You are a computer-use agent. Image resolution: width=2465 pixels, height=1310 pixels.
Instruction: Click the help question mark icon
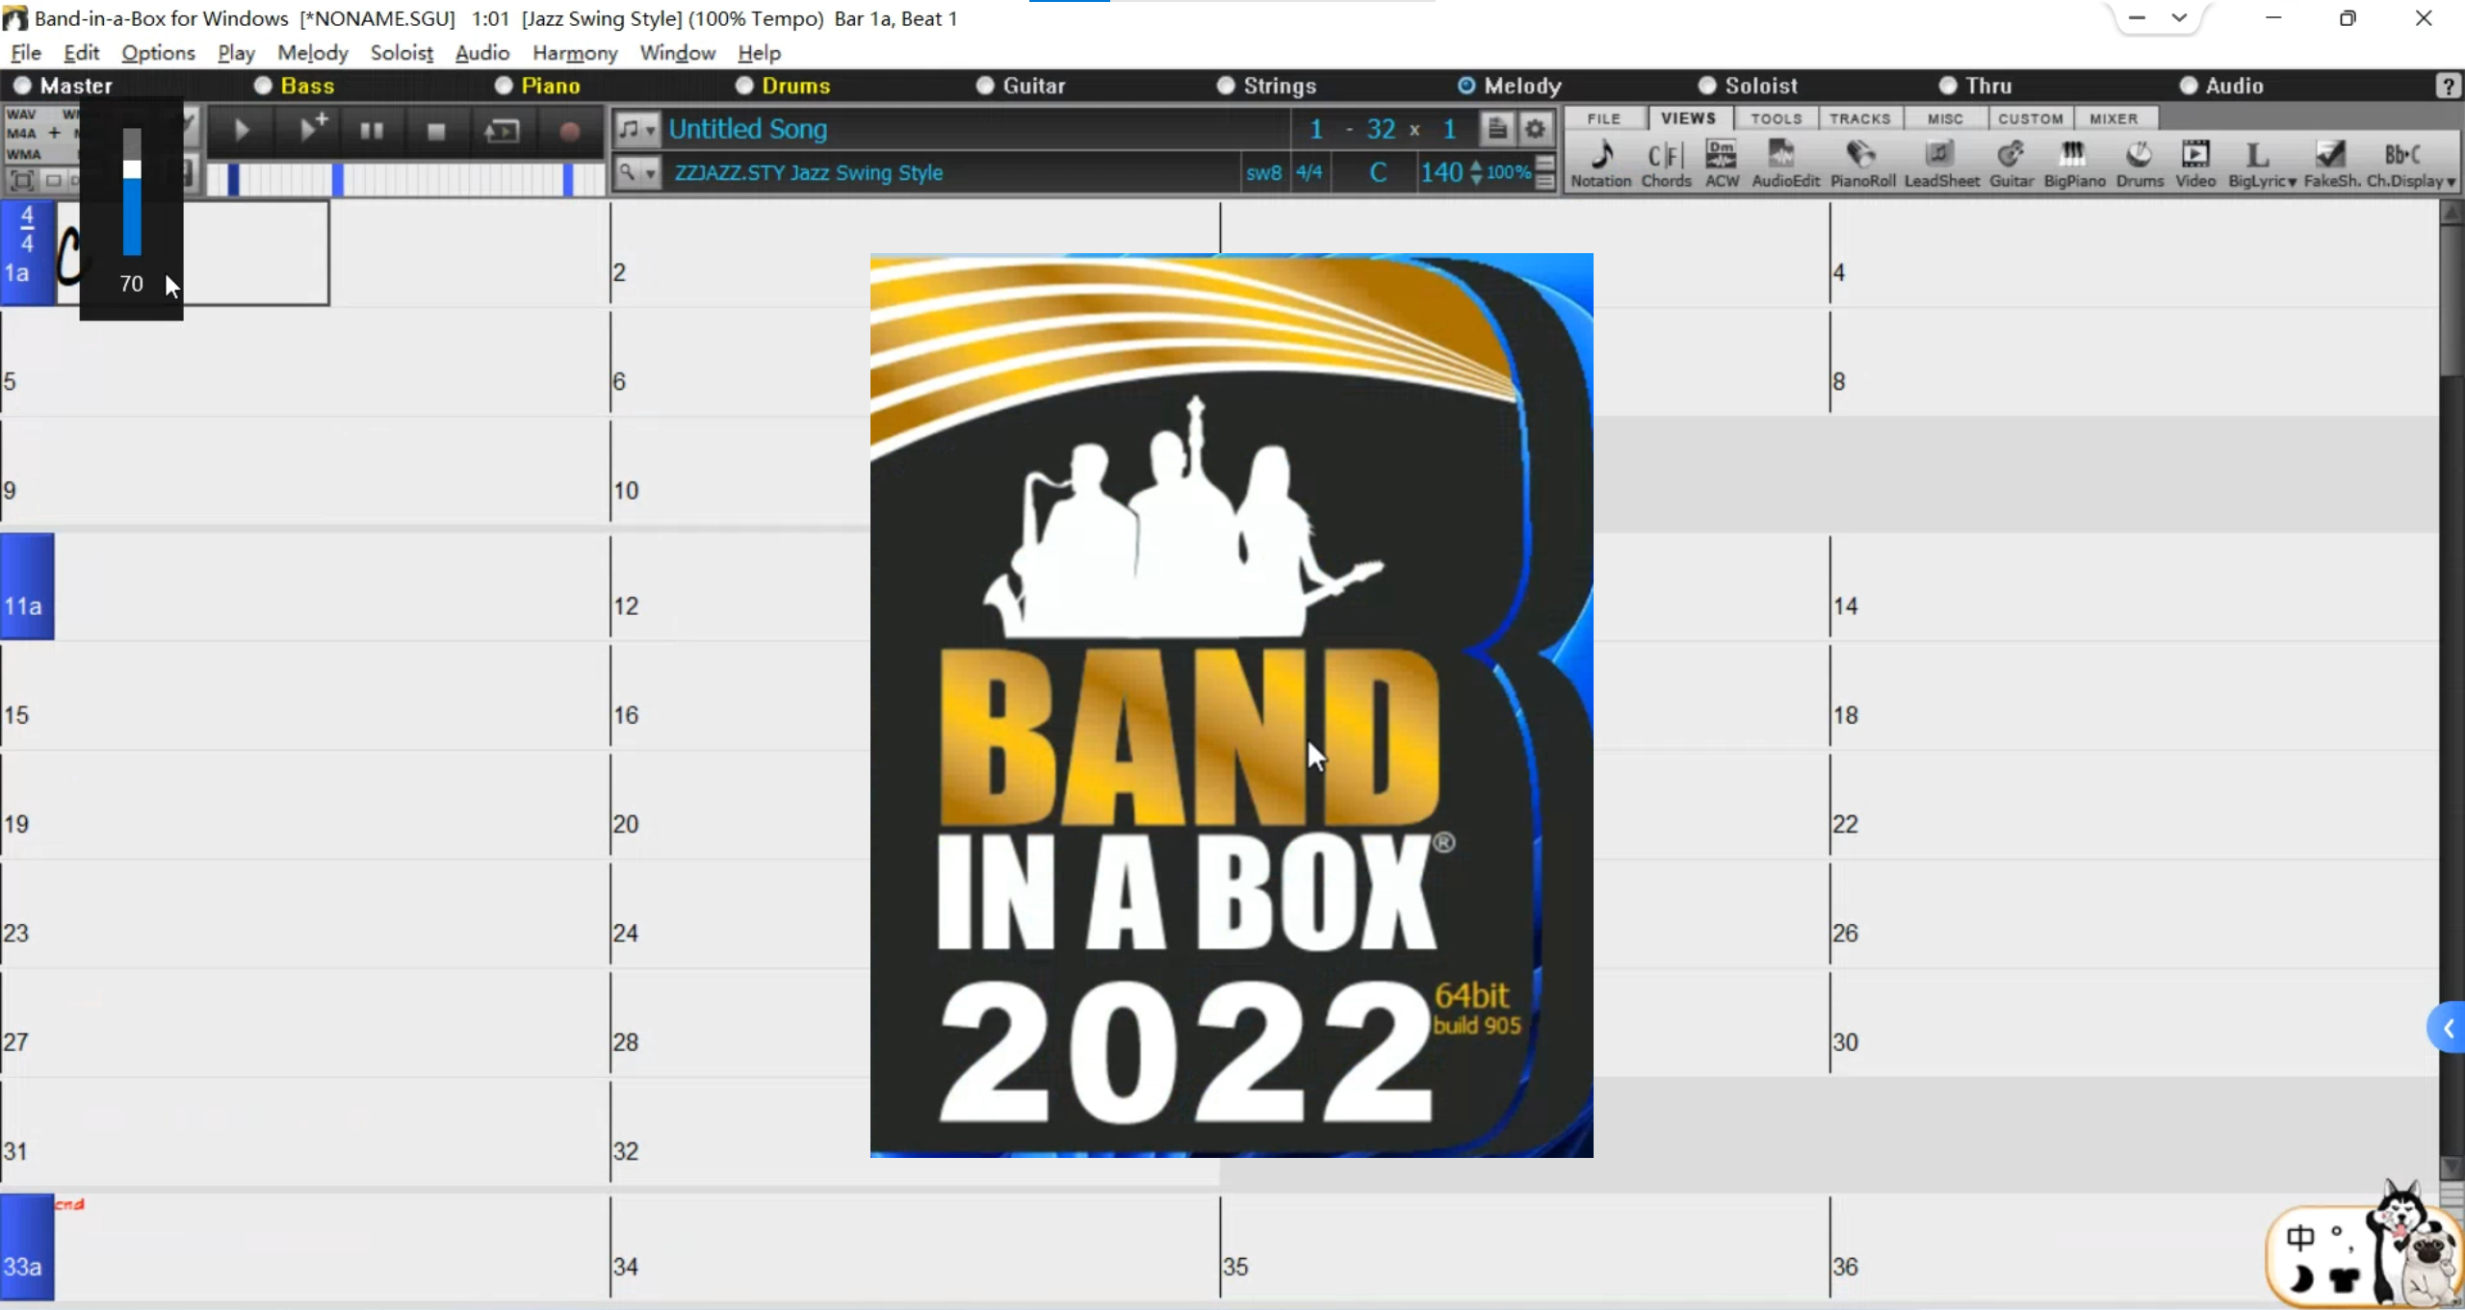coord(2448,86)
